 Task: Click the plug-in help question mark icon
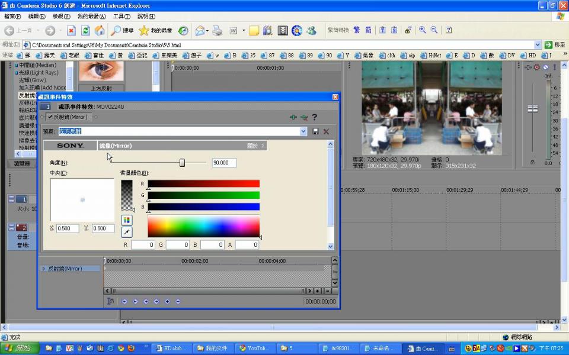315,117
